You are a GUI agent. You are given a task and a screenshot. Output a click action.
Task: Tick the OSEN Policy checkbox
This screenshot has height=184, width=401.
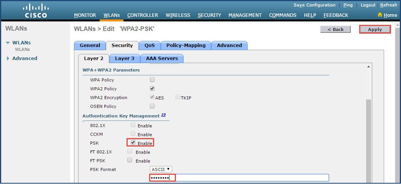tap(152, 106)
